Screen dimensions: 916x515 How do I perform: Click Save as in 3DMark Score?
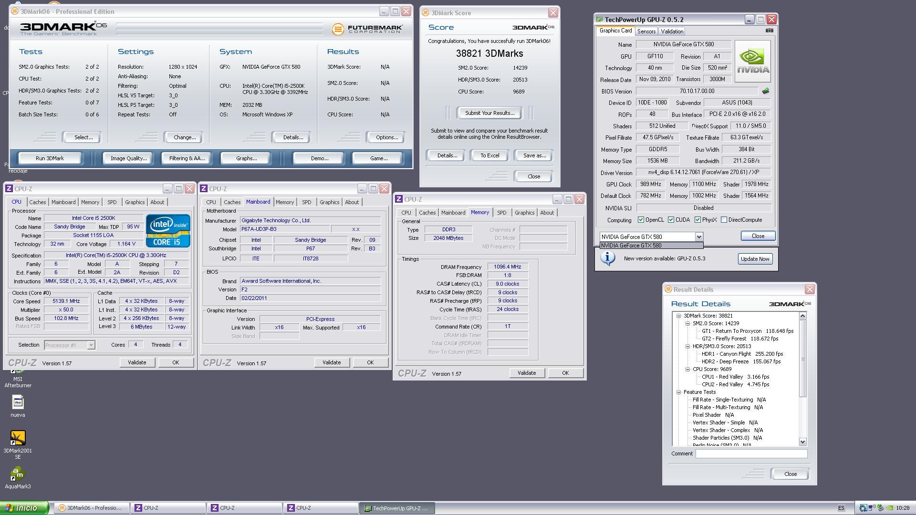coord(534,155)
